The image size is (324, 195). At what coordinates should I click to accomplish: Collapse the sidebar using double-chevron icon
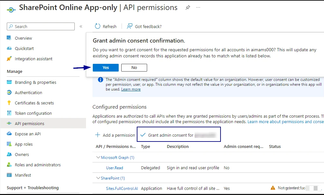81,26
